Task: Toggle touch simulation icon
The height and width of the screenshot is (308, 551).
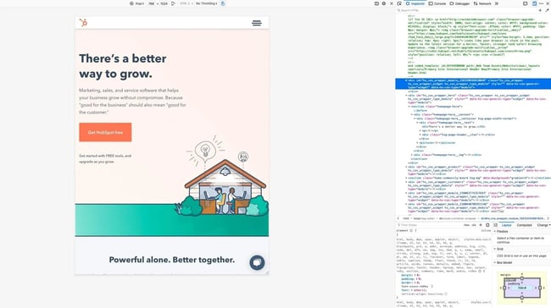Action: pos(223,3)
